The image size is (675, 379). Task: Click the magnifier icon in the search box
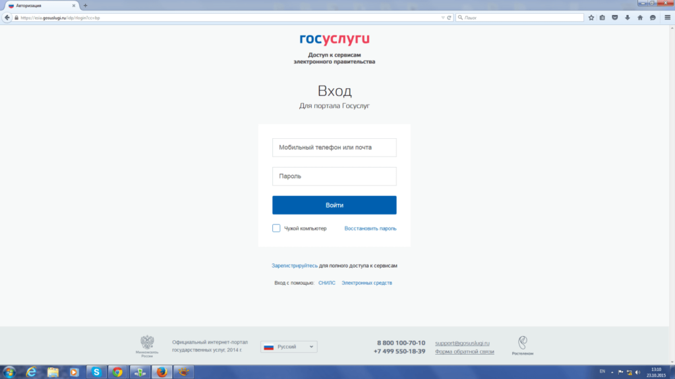coord(460,18)
